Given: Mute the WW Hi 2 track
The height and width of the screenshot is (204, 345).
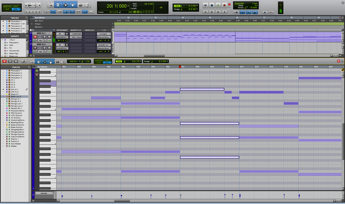Looking at the screenshot, I should (x=49, y=48).
